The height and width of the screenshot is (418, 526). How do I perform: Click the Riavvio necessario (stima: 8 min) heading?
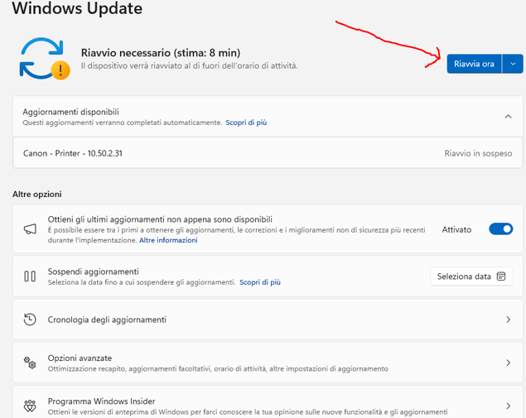pos(161,53)
